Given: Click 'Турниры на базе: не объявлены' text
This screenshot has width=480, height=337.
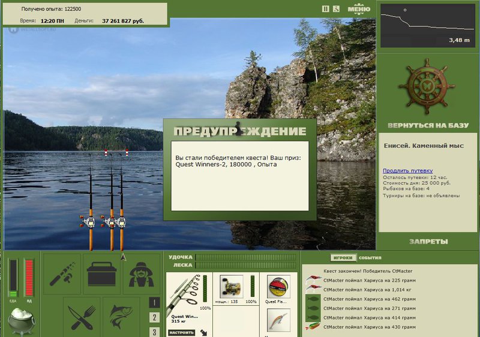Looking at the screenshot, I should pos(421,196).
